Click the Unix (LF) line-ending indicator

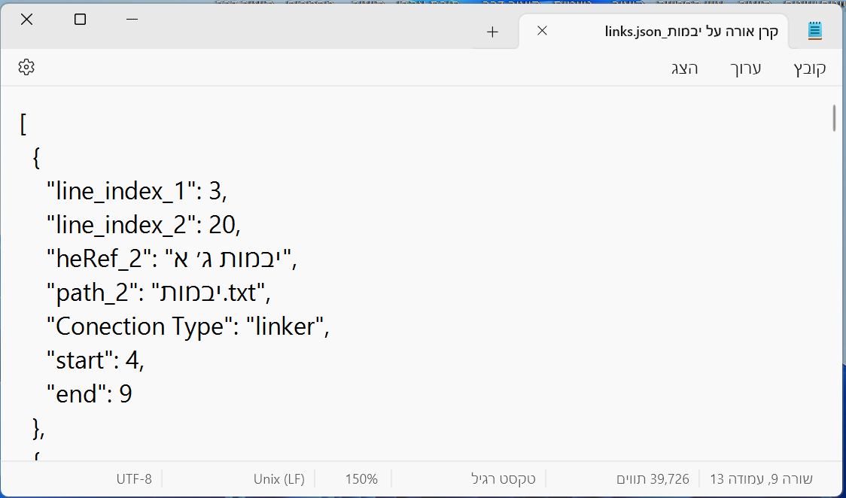point(280,479)
